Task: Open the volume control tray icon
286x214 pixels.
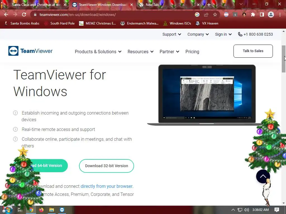Action: coord(246,210)
